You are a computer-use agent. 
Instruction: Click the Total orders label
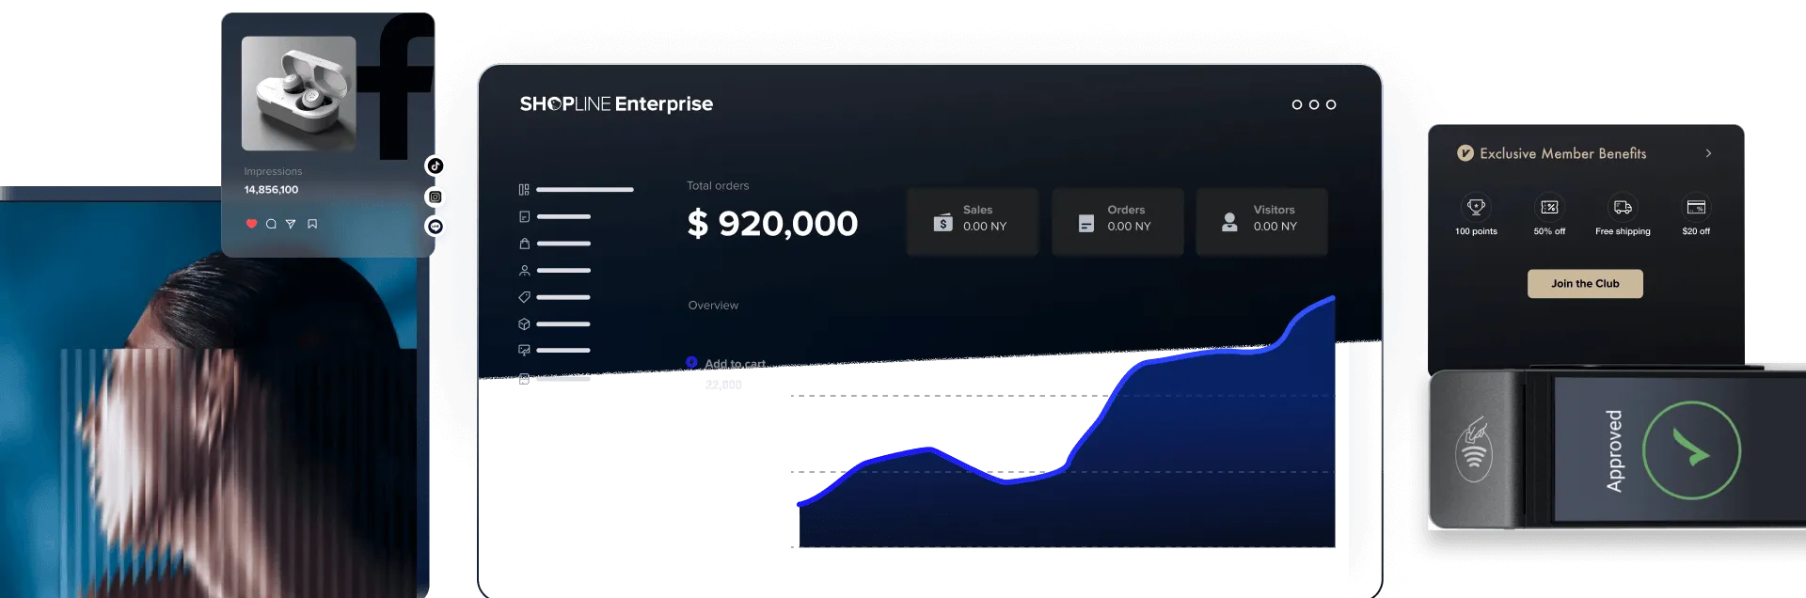pyautogui.click(x=718, y=185)
